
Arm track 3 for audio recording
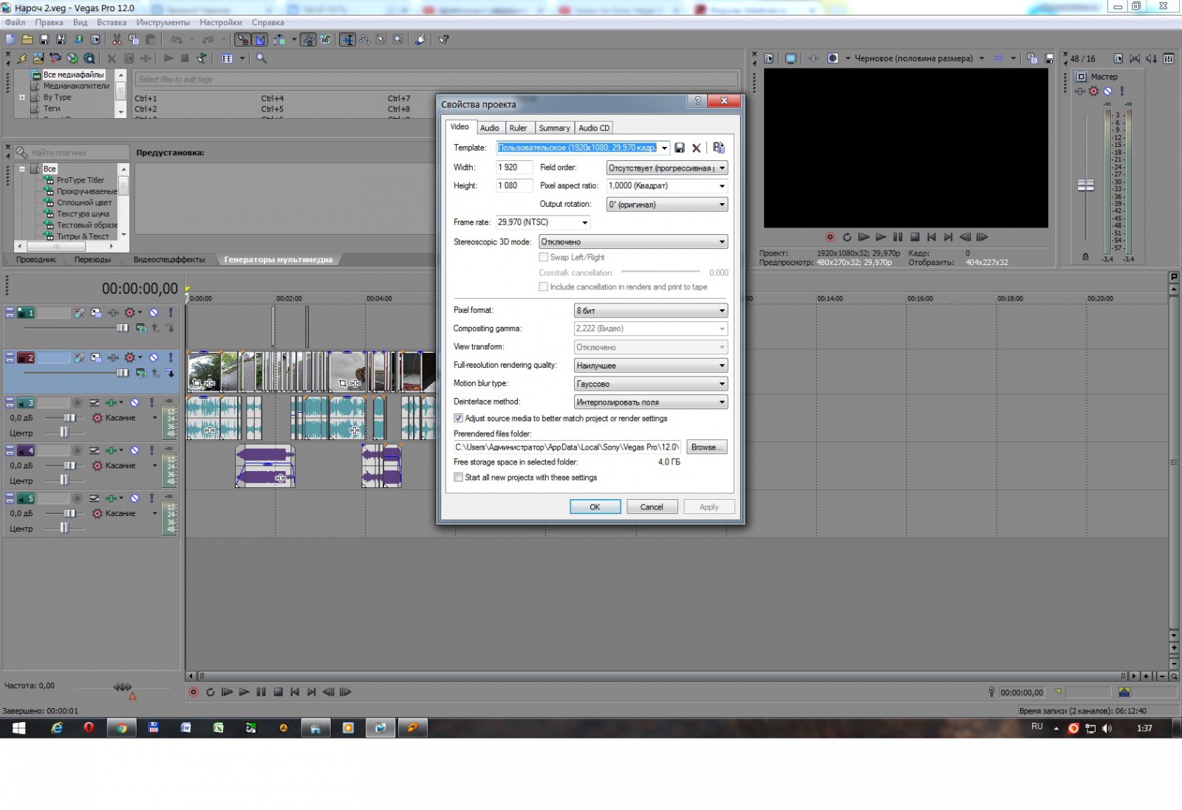pos(78,403)
